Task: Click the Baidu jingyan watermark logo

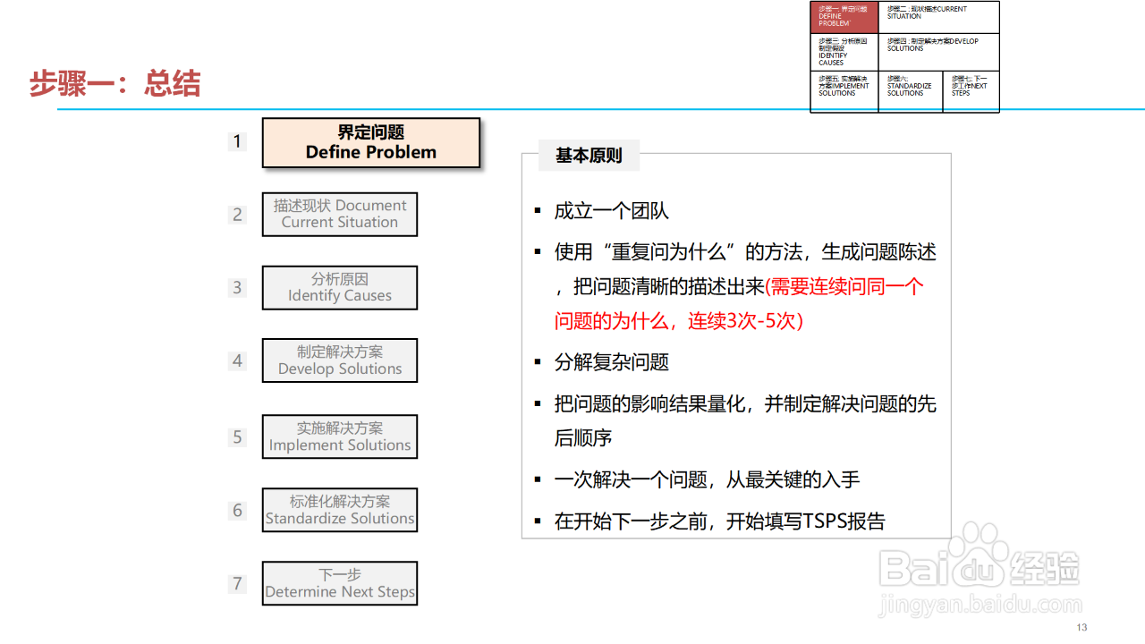Action: click(x=978, y=570)
